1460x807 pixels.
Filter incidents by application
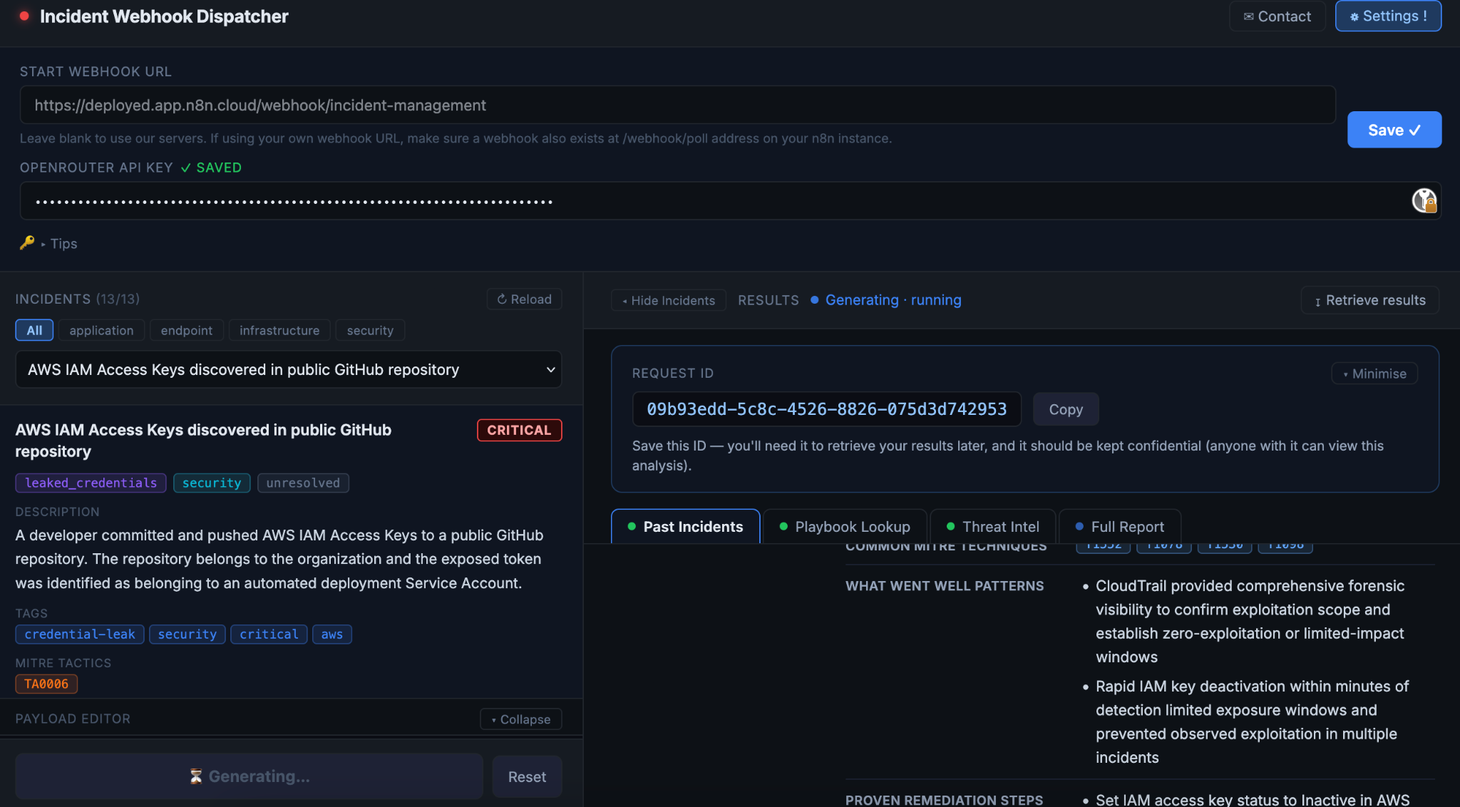tap(101, 330)
